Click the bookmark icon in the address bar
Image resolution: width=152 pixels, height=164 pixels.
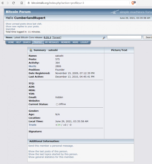[x=22, y=3]
